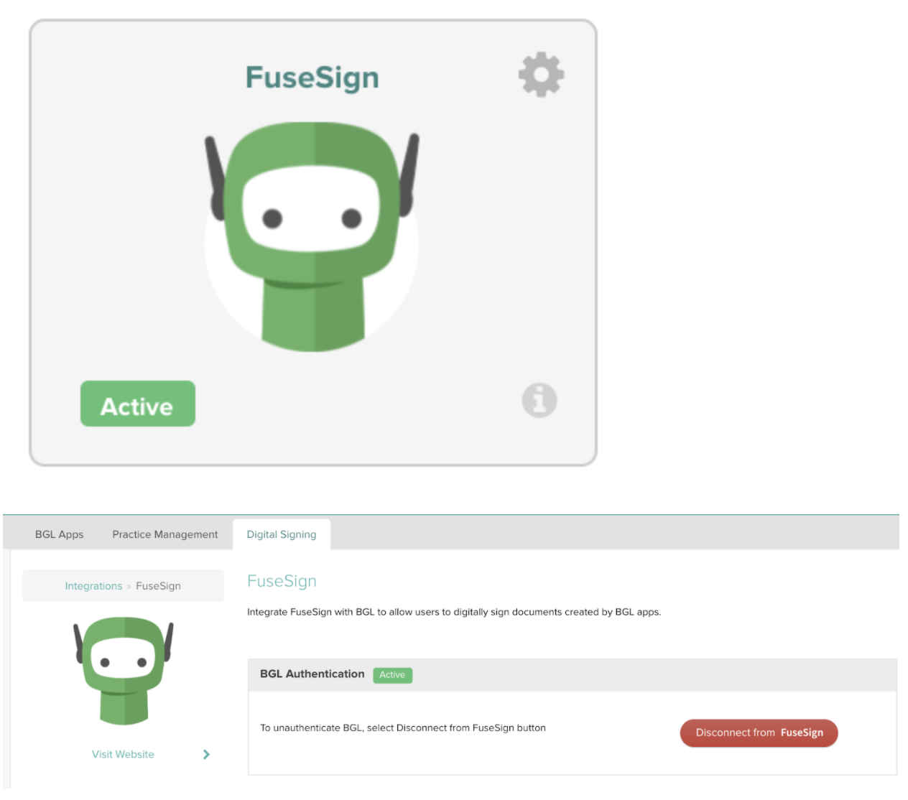Click FuseSign breadcrumb item
The width and height of the screenshot is (908, 800).
pos(158,586)
